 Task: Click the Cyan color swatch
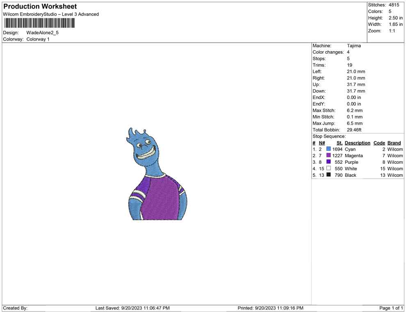coord(328,149)
